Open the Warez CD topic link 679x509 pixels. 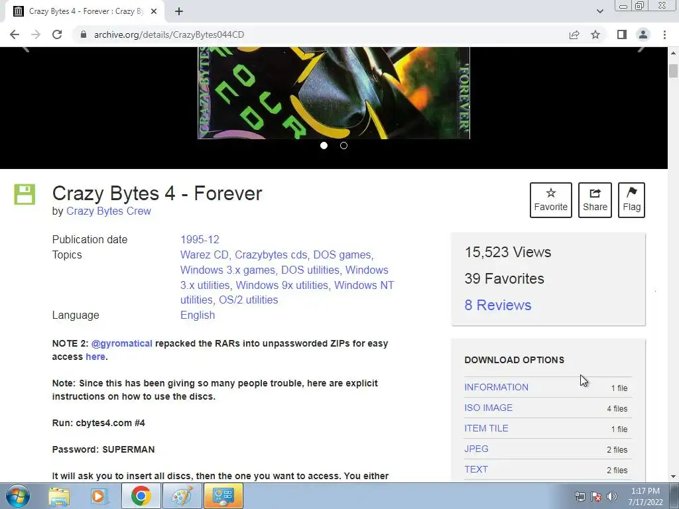click(204, 255)
